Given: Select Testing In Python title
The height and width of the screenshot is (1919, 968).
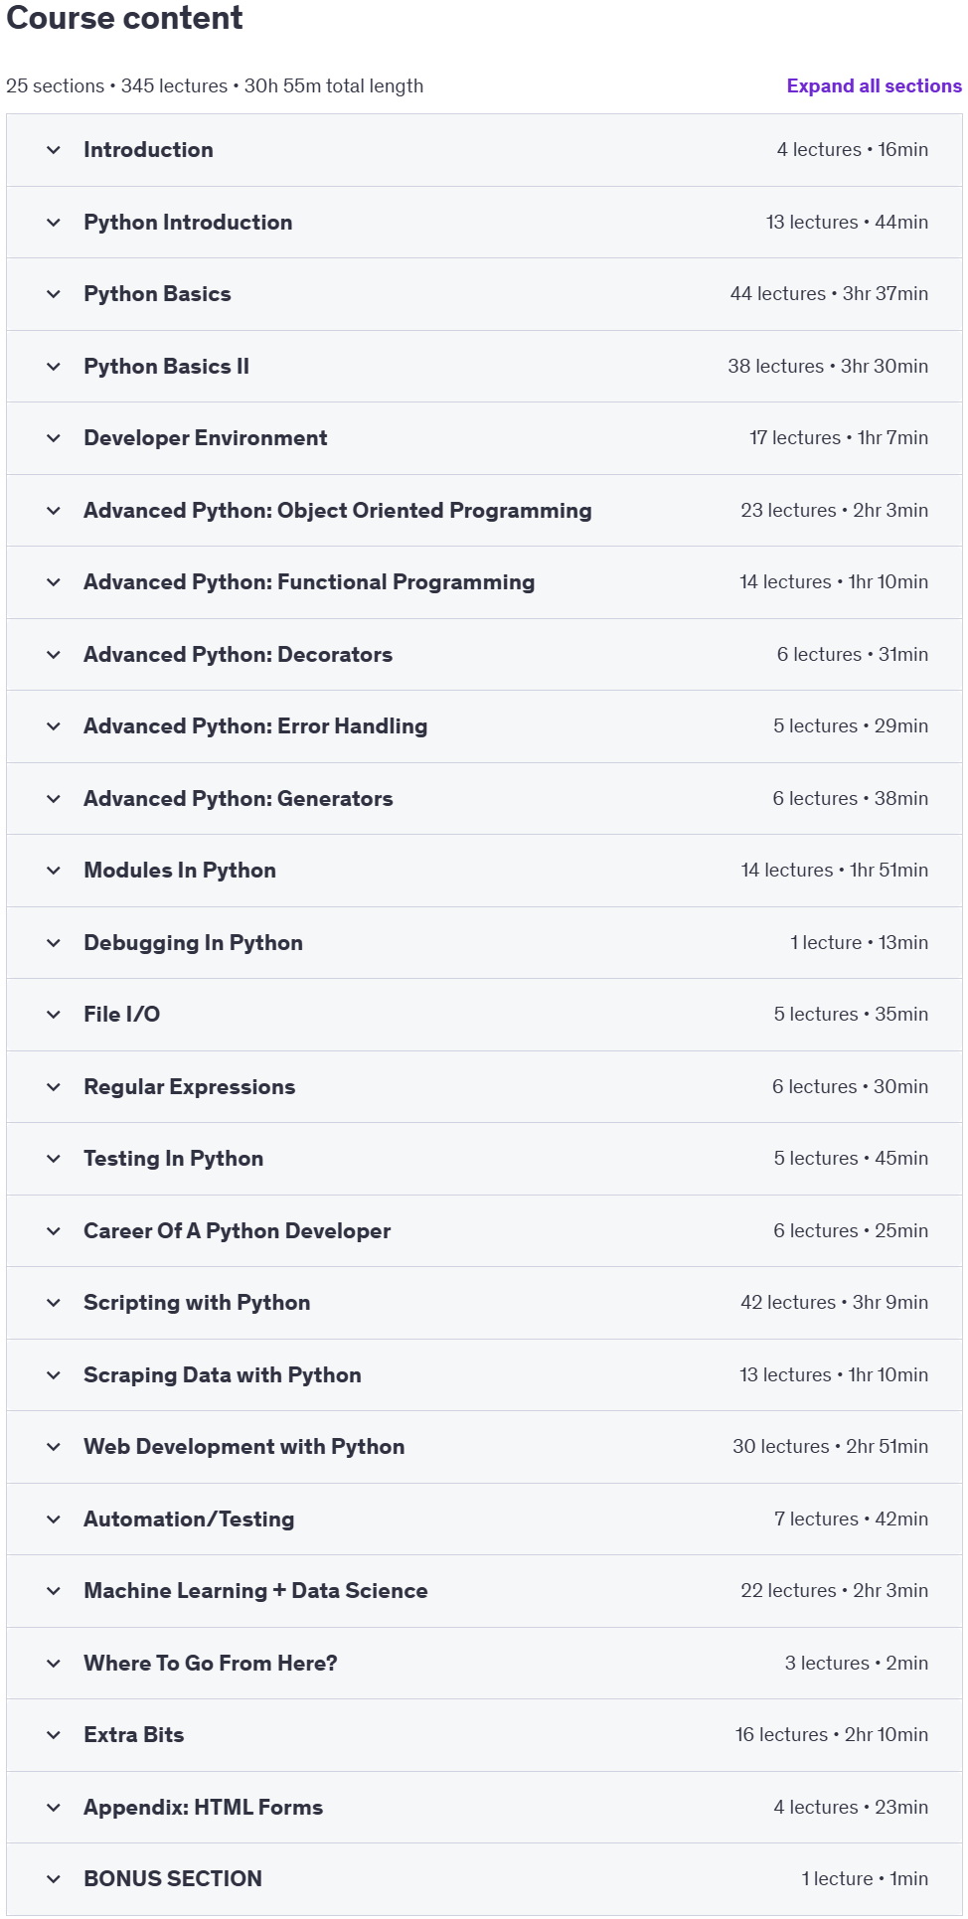Looking at the screenshot, I should [x=173, y=1159].
